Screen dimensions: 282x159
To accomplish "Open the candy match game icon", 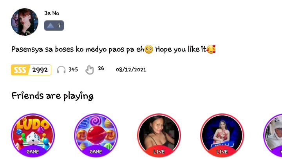I will pyautogui.click(x=96, y=135).
